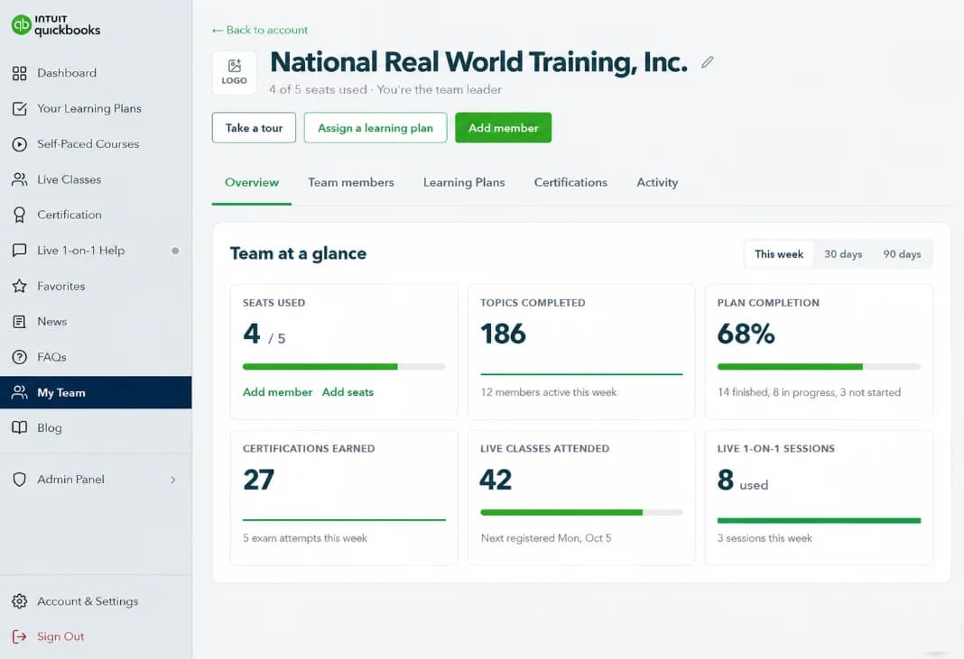The height and width of the screenshot is (659, 964).
Task: Click the Live Classes people icon
Action: [20, 180]
